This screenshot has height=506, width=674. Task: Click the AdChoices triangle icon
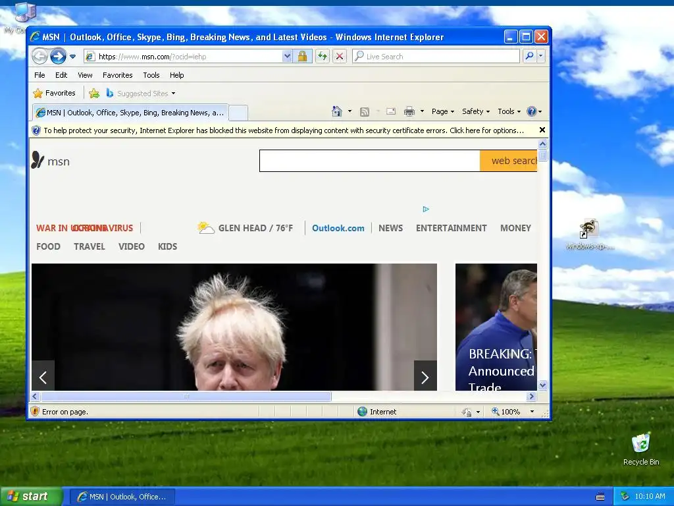[426, 209]
